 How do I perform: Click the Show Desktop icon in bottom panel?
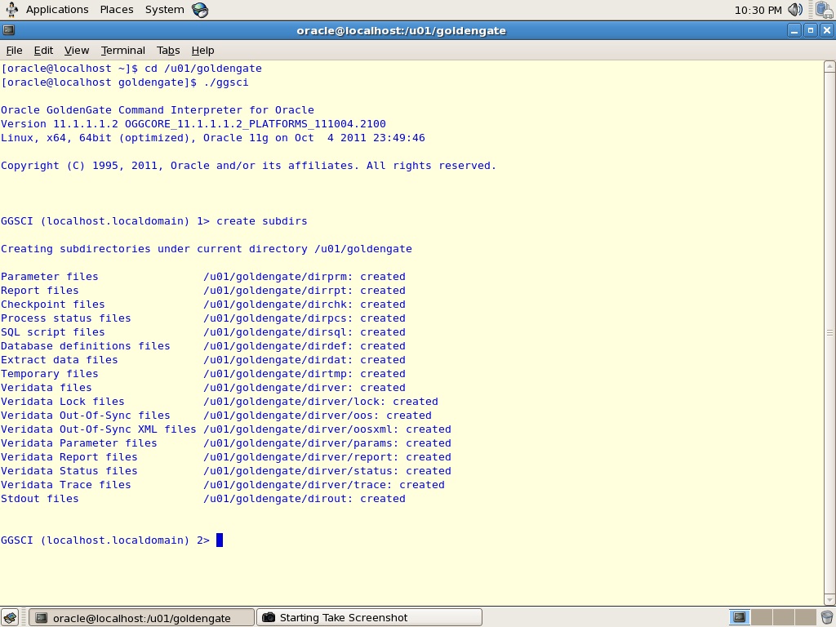click(x=10, y=617)
